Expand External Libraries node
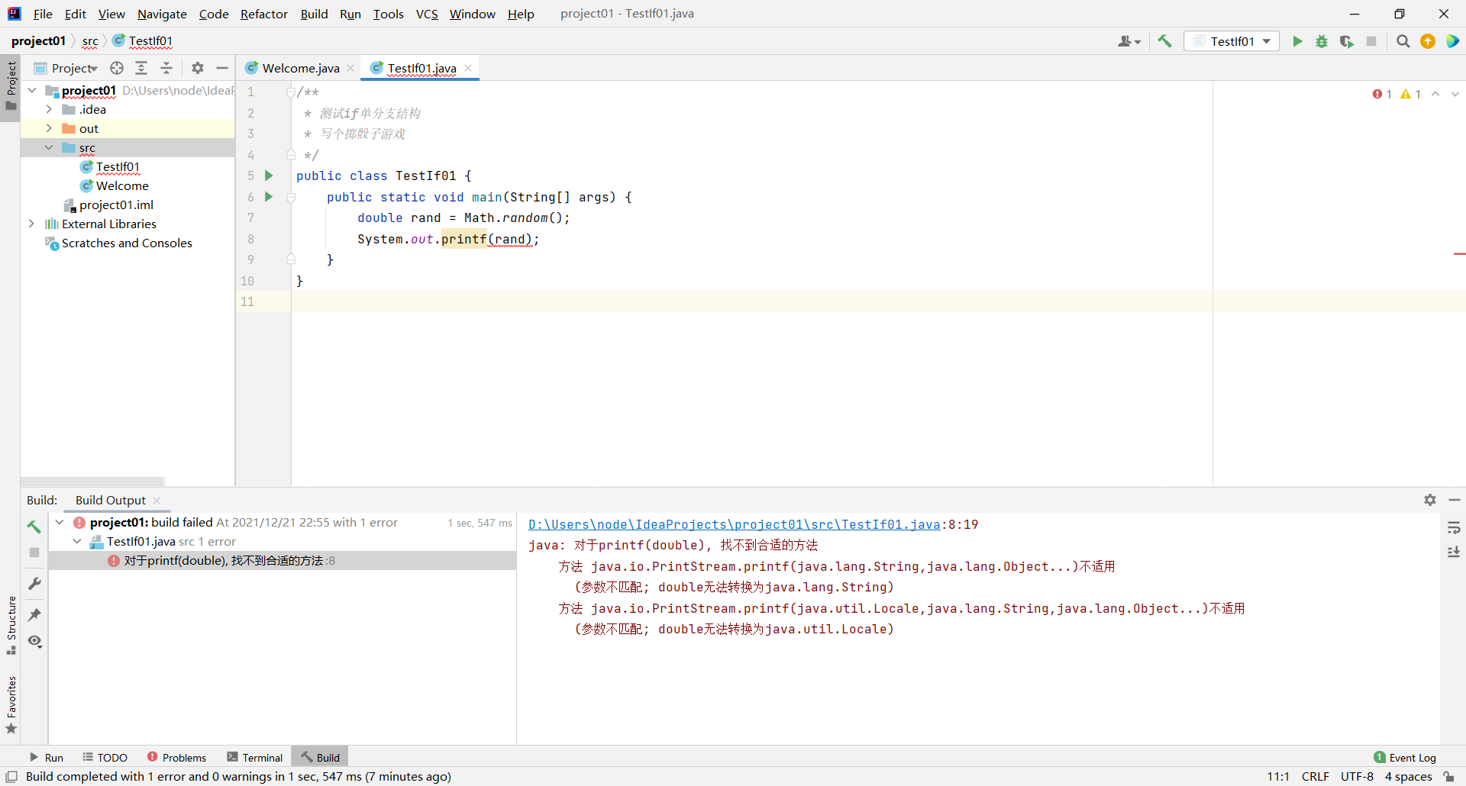Screen dimensions: 1466x786 [x=32, y=224]
